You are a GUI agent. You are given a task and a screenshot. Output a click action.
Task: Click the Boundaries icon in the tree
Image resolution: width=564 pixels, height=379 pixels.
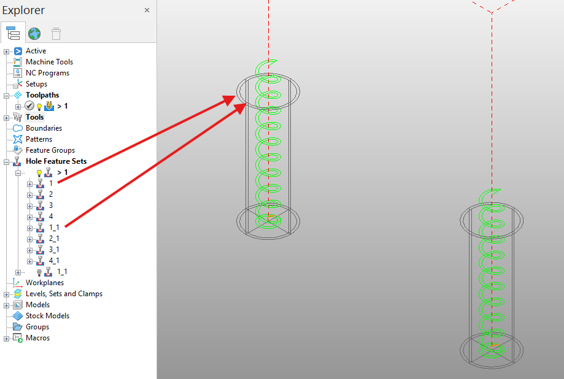click(17, 128)
